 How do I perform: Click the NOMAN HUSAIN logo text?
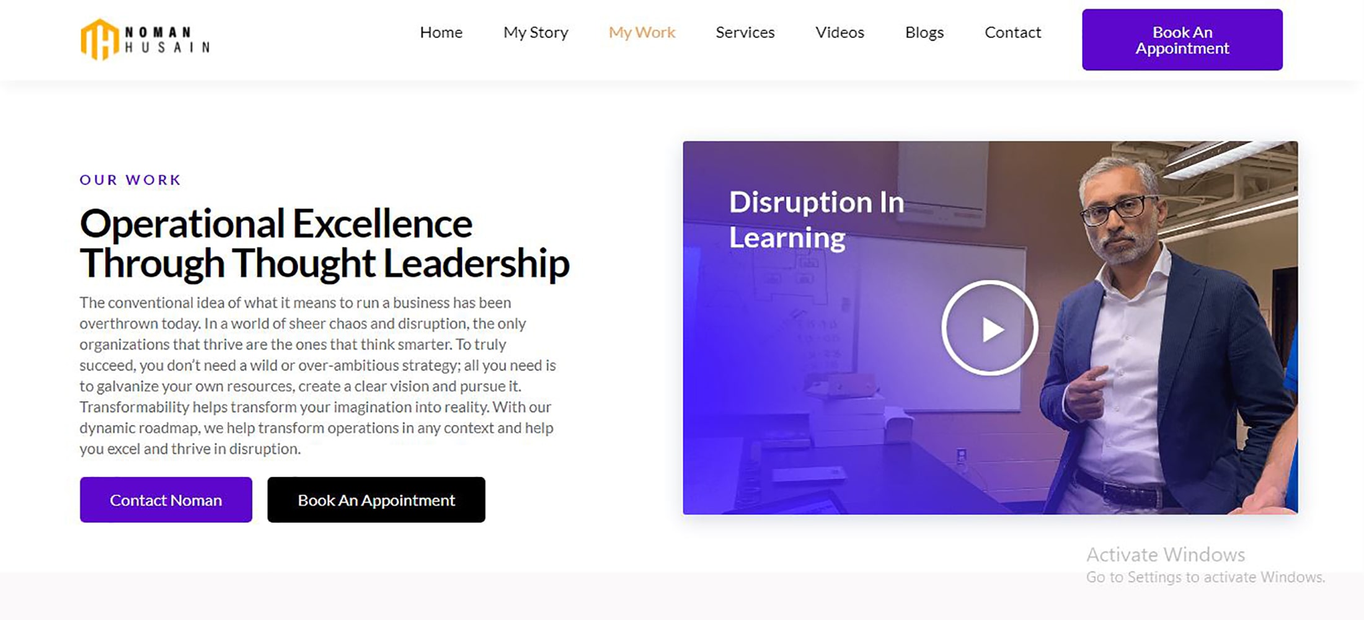click(x=167, y=40)
